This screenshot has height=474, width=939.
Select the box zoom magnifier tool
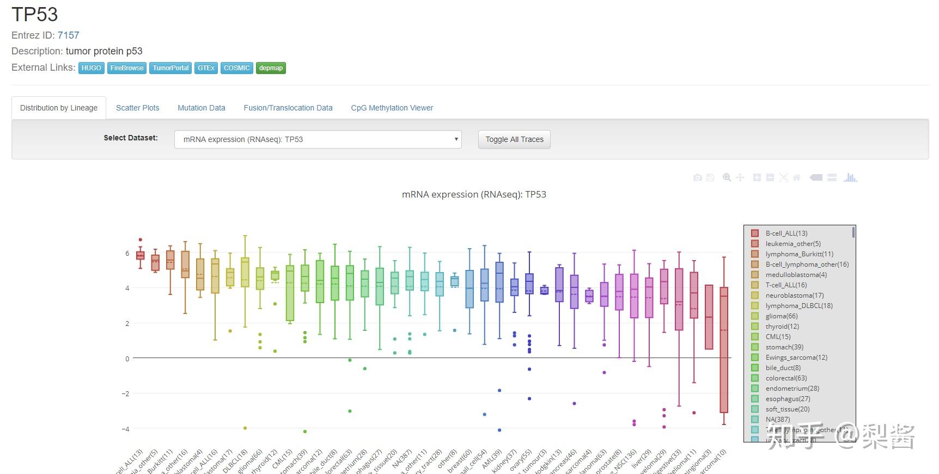727,177
